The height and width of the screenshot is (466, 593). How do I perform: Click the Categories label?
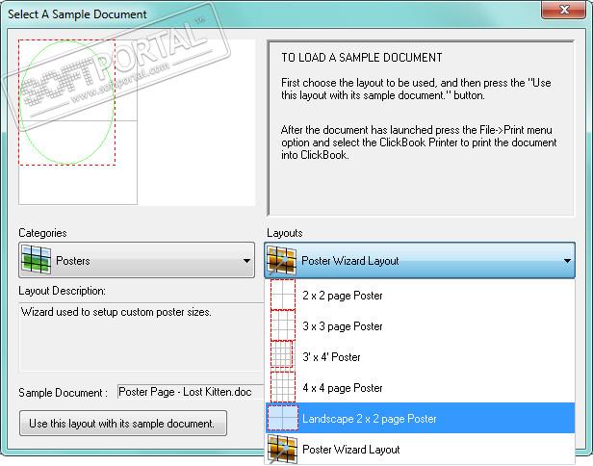[42, 233]
